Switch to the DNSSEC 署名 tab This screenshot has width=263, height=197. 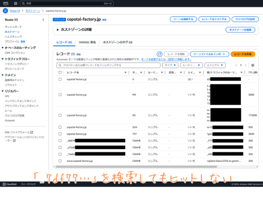point(87,42)
